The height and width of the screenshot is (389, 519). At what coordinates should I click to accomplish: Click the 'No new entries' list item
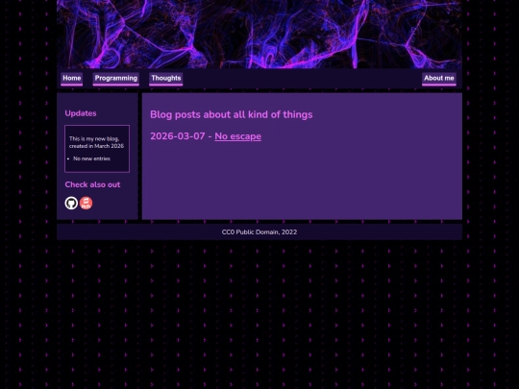(x=91, y=158)
